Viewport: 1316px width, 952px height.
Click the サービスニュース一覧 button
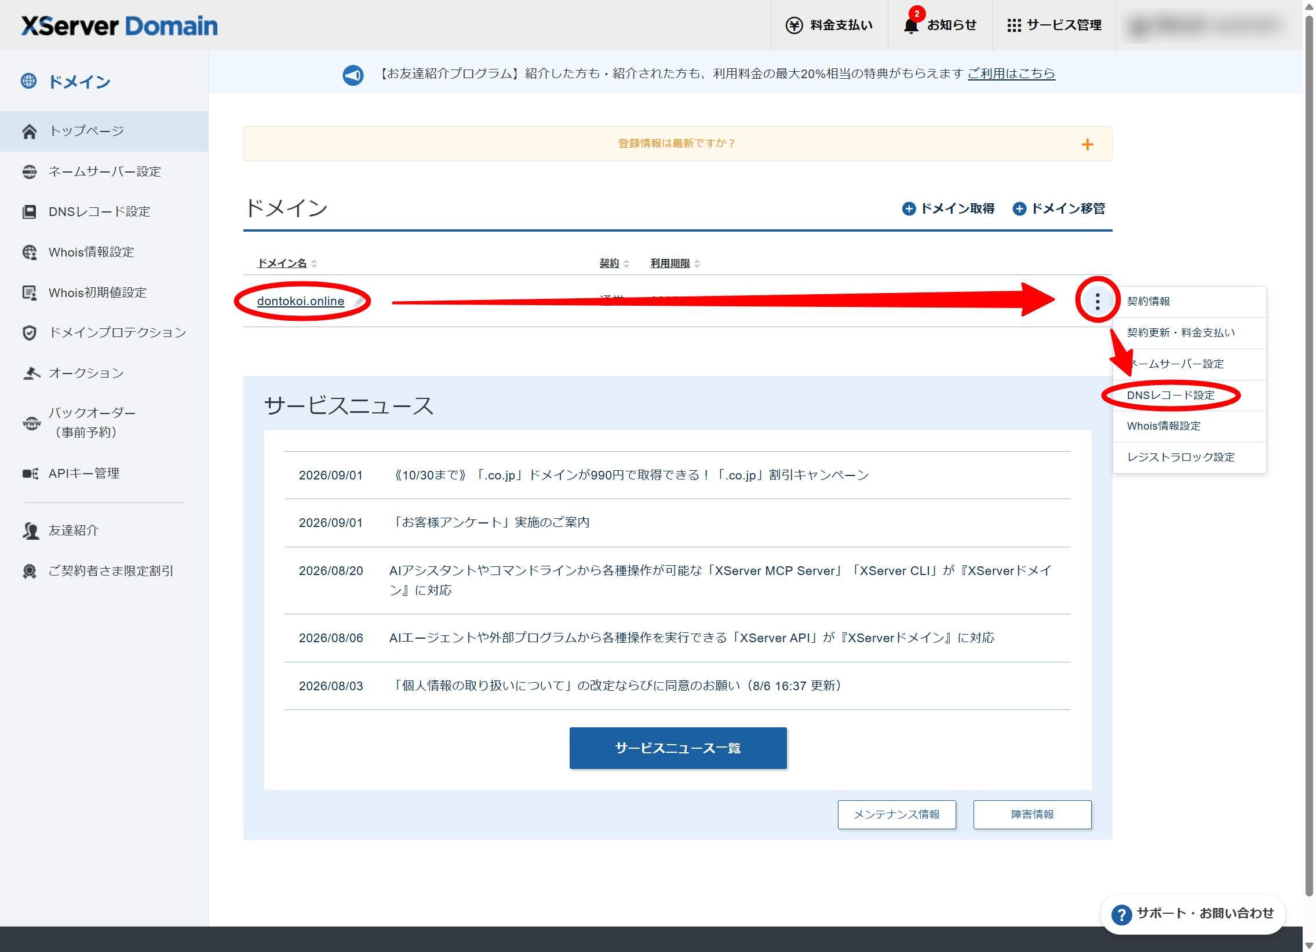(678, 748)
